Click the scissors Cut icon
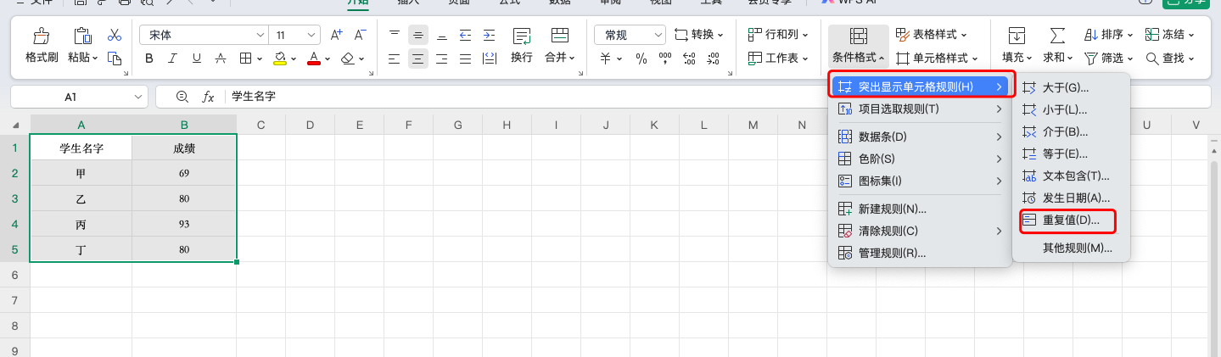Viewport: 1221px width, 357px height. click(114, 36)
